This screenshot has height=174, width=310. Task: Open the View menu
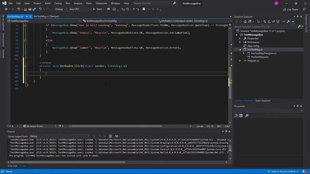pyautogui.click(x=27, y=3)
